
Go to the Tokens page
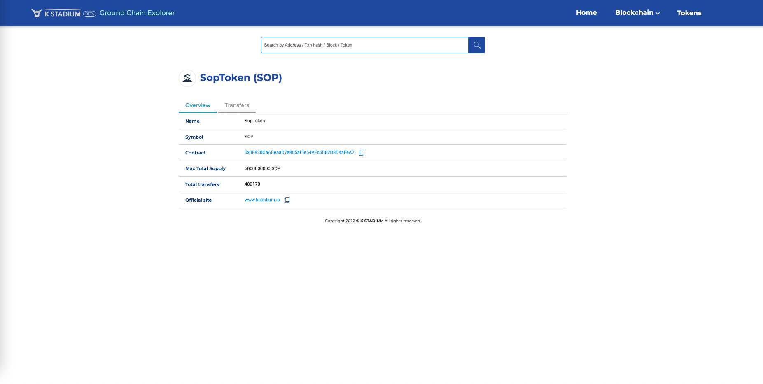coord(689,13)
